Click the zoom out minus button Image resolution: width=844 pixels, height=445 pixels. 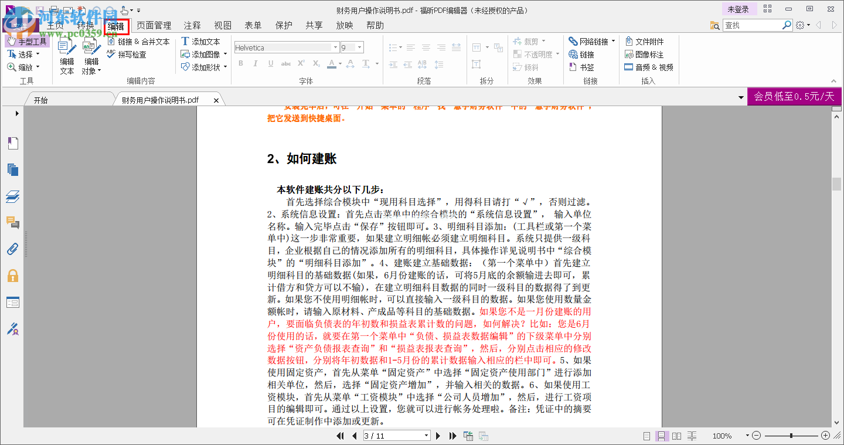[x=757, y=436]
